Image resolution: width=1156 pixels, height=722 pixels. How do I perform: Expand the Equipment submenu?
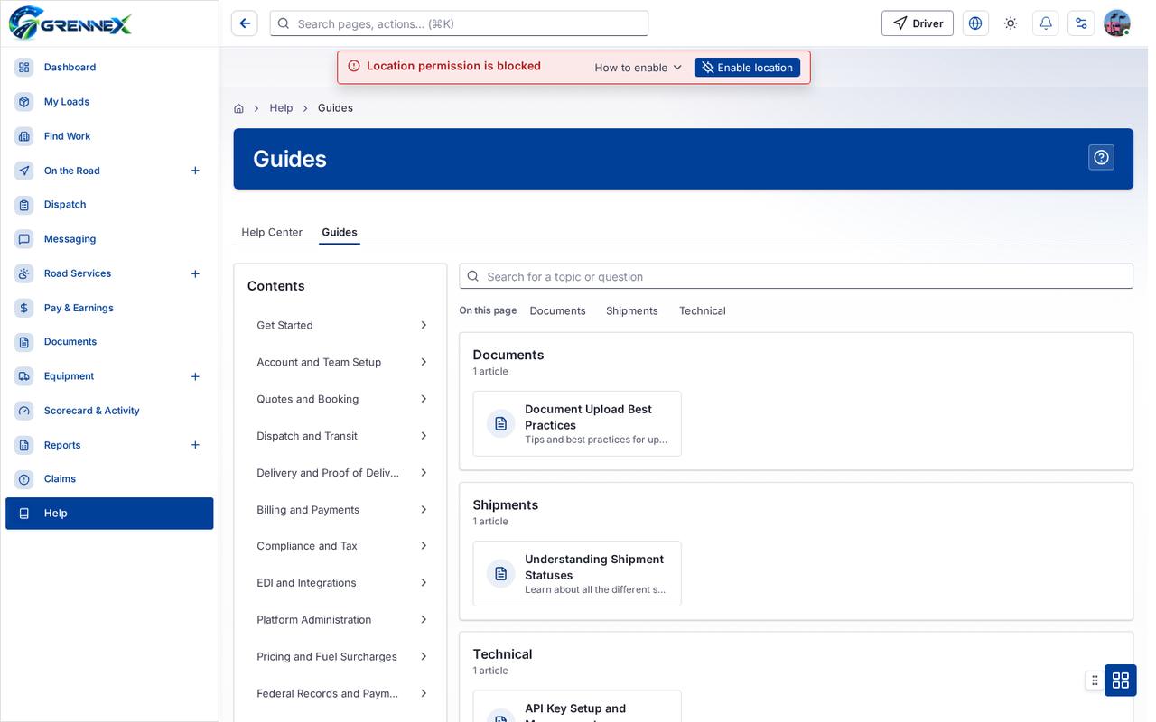coord(195,376)
